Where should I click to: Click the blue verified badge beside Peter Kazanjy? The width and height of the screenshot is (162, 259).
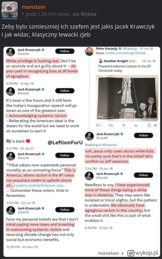pos(120,49)
